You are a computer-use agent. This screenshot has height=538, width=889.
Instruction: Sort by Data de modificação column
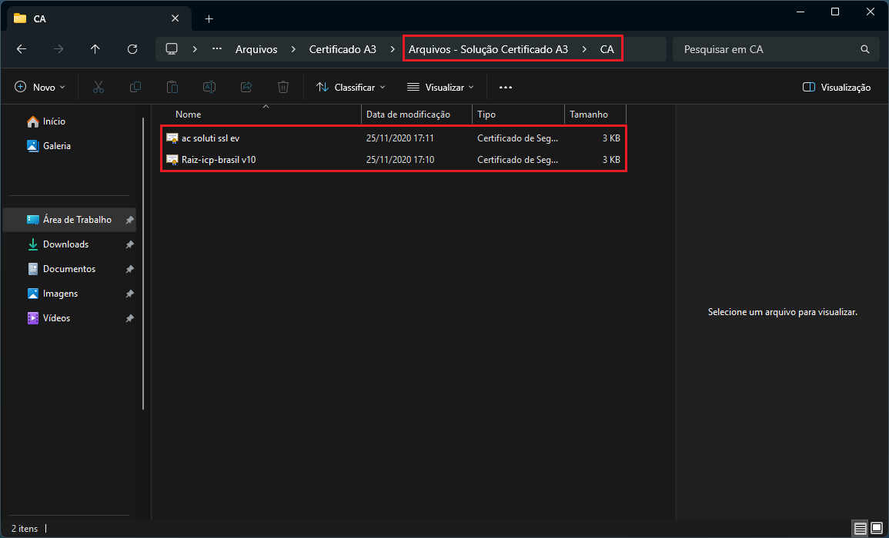[408, 115]
